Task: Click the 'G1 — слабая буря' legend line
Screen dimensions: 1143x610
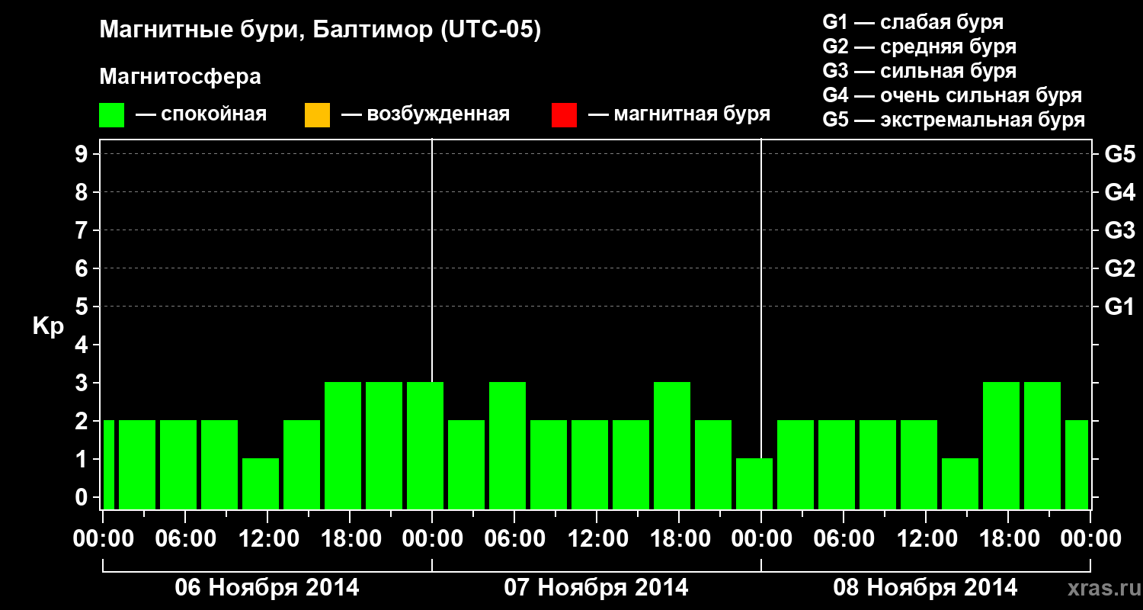Action: click(913, 22)
